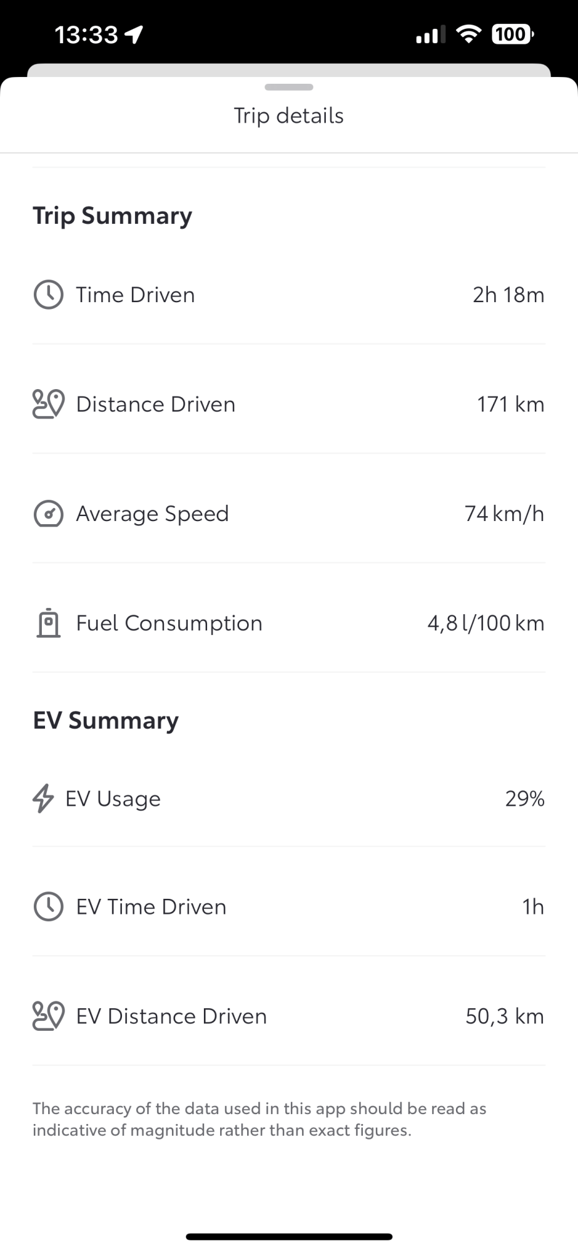The width and height of the screenshot is (578, 1251).
Task: Tap the battery indicator showing 100
Action: point(512,34)
